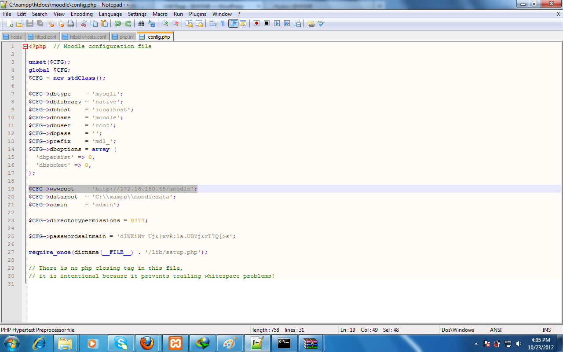Click the ANSI encoding indicator in the status bar

(496, 330)
